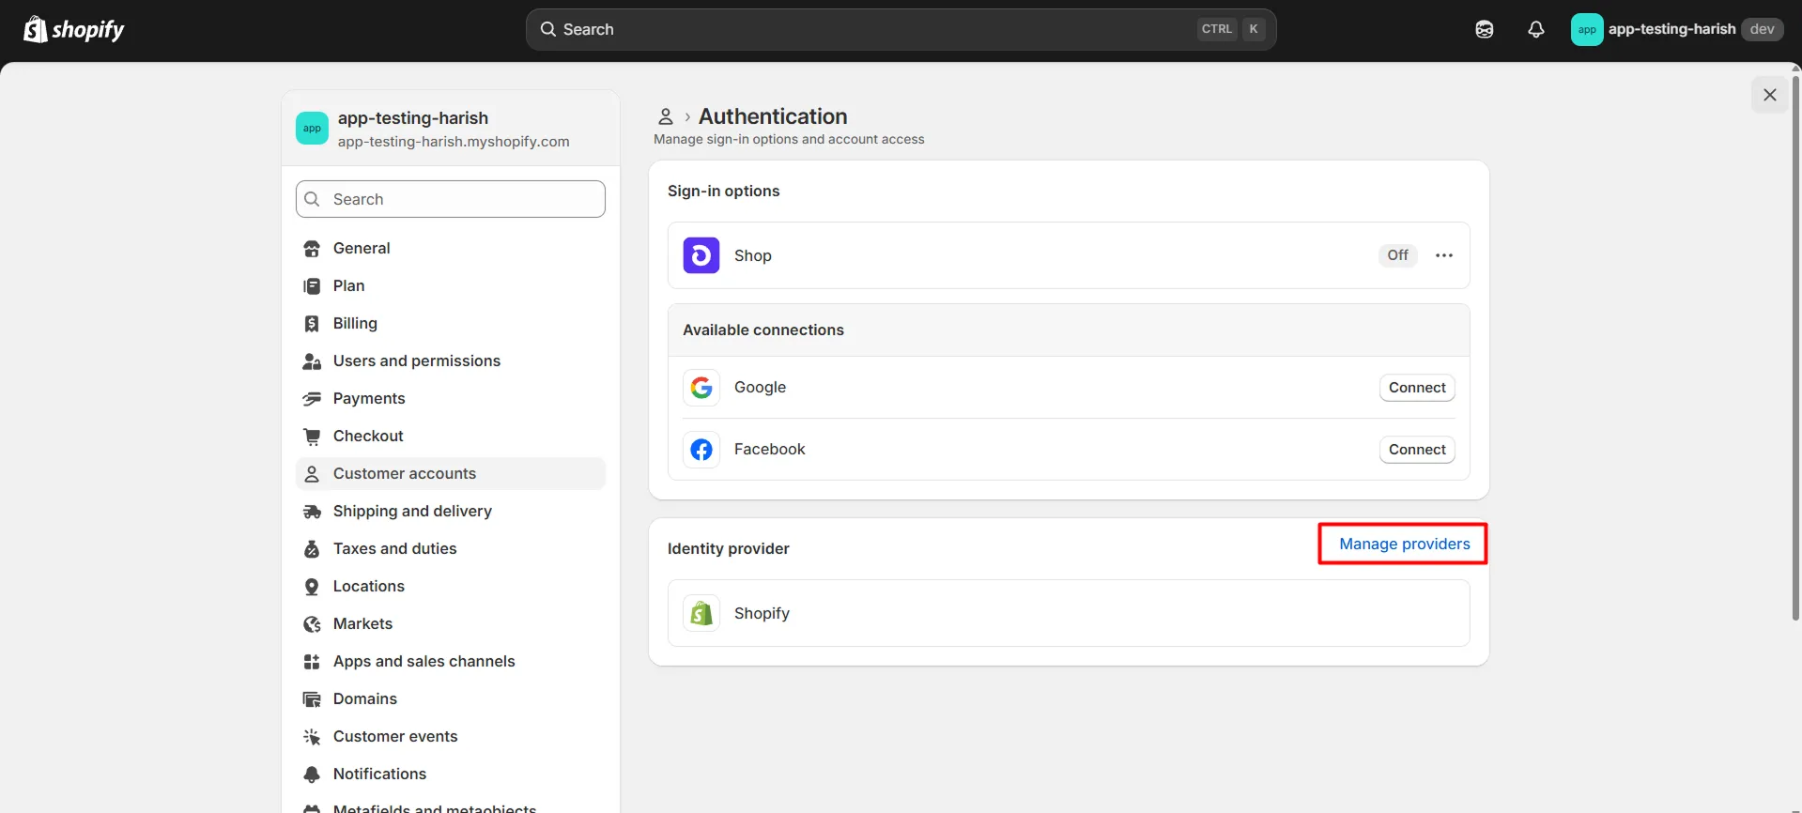Click the top Search bar
The width and height of the screenshot is (1802, 813).
tap(901, 29)
